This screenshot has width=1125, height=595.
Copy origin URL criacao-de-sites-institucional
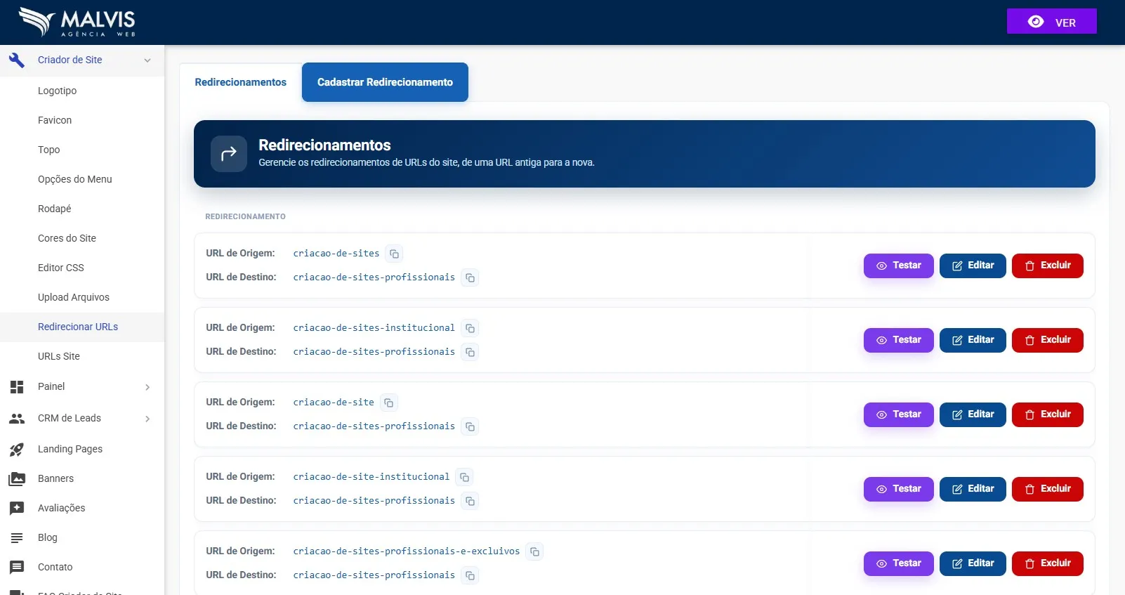[471, 328]
